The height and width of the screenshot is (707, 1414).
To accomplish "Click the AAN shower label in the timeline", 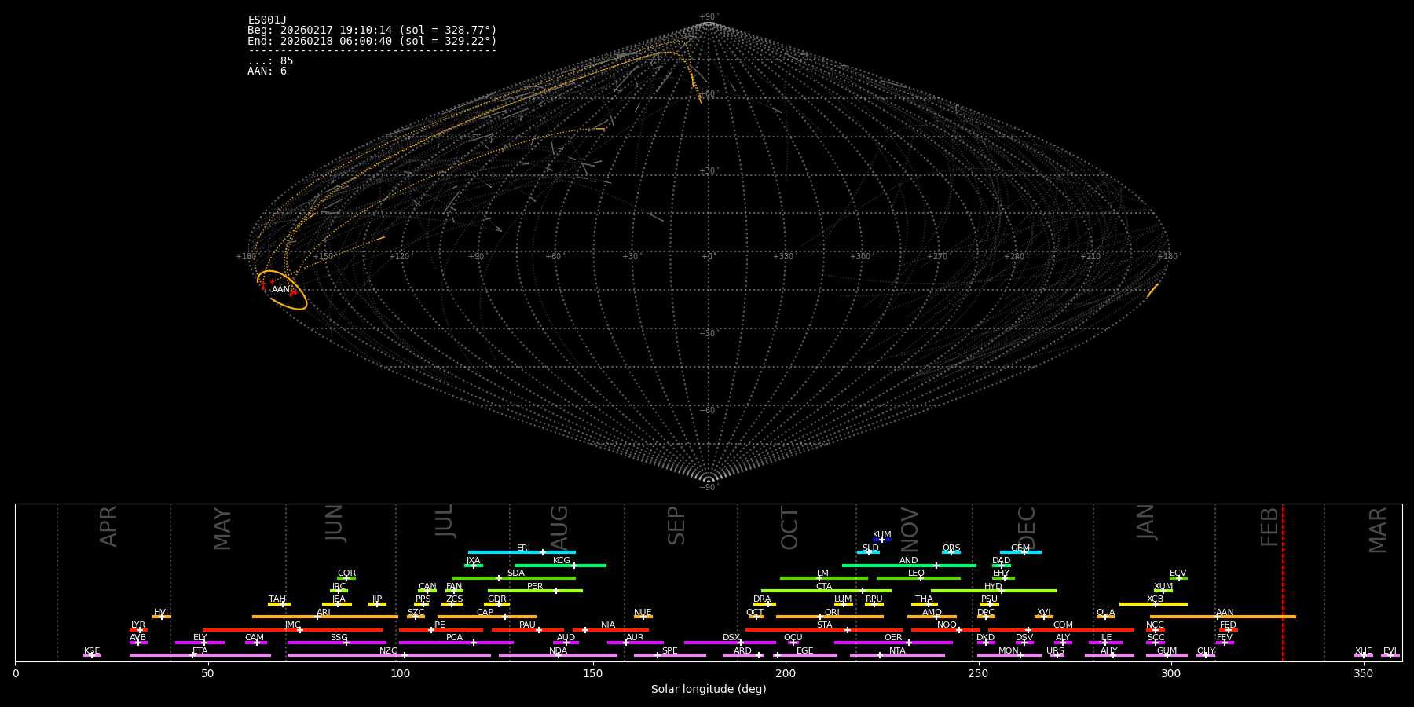I will (1225, 613).
